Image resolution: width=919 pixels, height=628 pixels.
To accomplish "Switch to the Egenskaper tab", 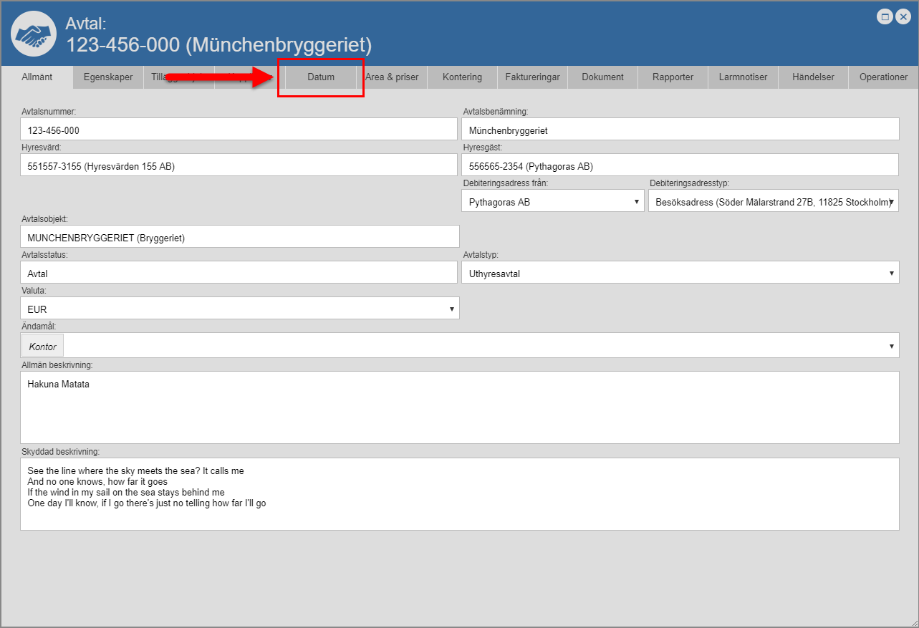I will pos(108,77).
